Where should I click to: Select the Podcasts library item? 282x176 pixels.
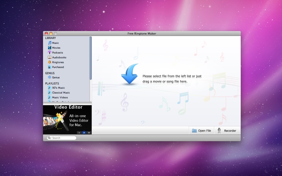[x=57, y=52]
